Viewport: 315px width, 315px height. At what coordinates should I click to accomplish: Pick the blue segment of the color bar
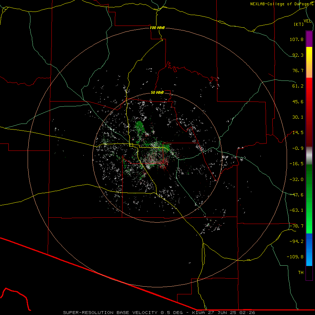[x=309, y=250]
